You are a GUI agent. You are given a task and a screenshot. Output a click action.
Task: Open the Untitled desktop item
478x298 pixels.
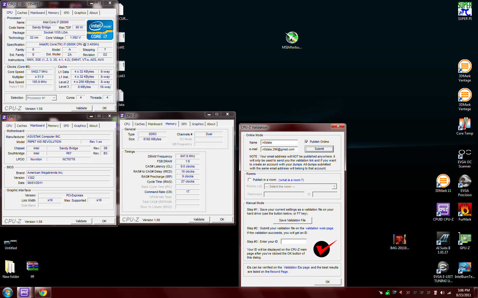pyautogui.click(x=11, y=244)
